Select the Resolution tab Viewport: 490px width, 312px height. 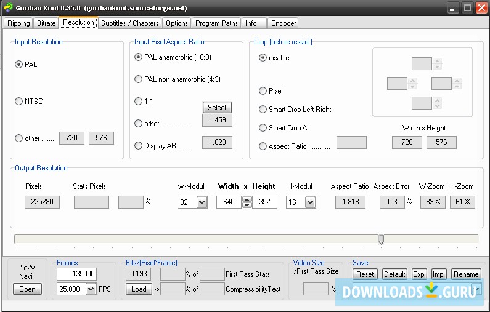click(78, 23)
